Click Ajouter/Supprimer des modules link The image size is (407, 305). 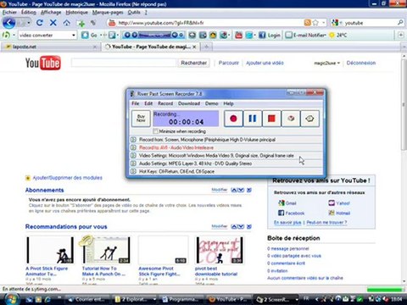[67, 178]
